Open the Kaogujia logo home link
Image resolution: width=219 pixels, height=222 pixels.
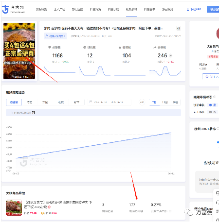tap(13, 9)
